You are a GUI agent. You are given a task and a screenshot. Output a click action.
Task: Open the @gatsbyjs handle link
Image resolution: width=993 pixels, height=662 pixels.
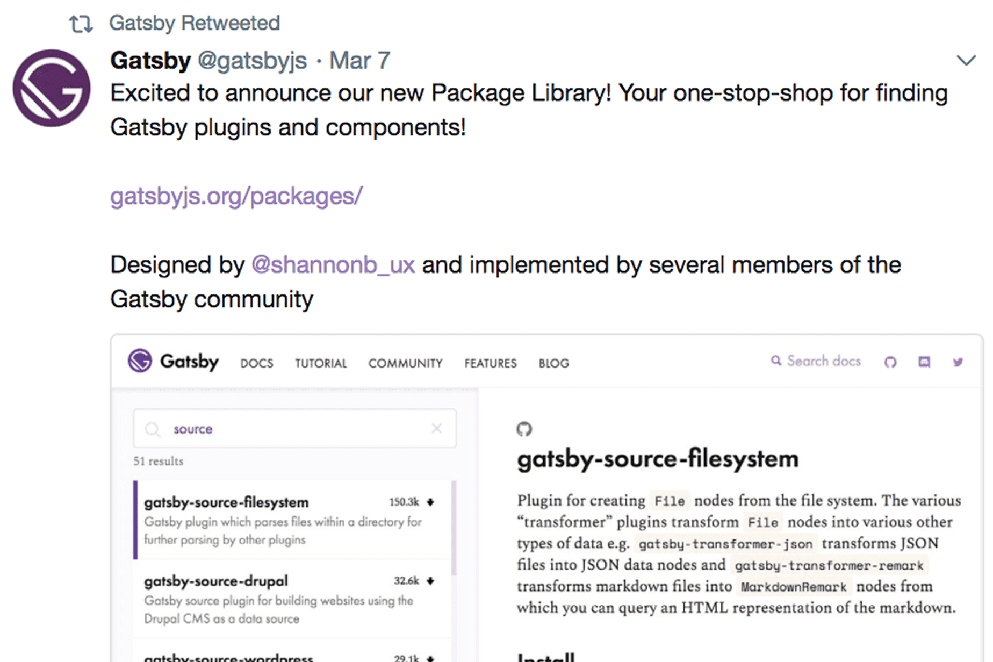point(252,61)
